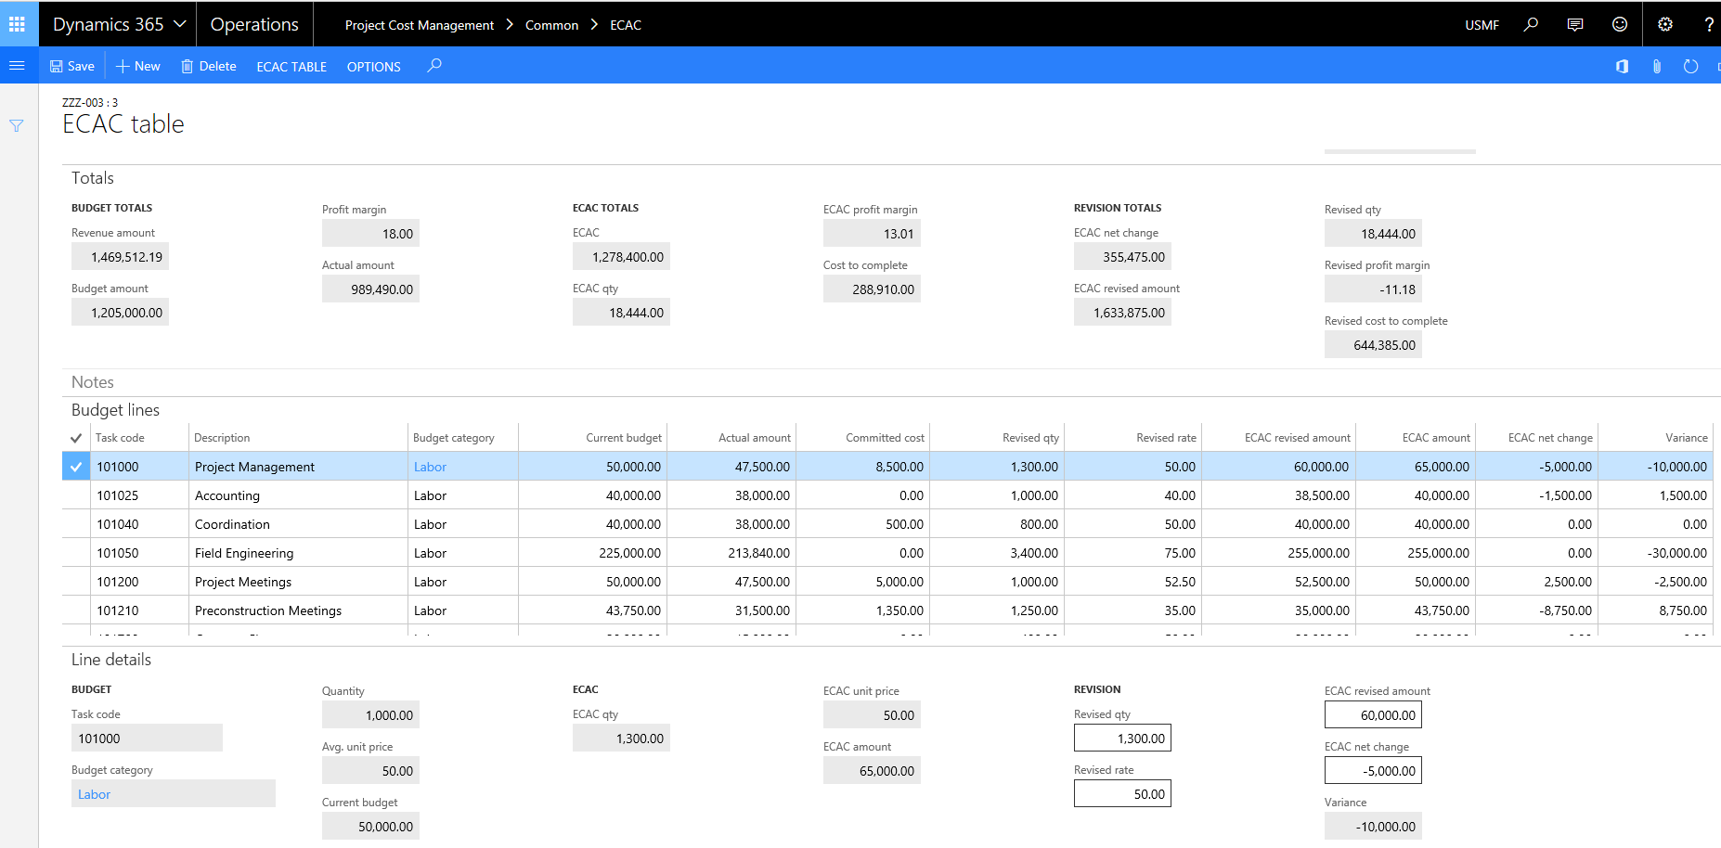
Task: Open the OPTIONS menu tab
Action: click(374, 67)
